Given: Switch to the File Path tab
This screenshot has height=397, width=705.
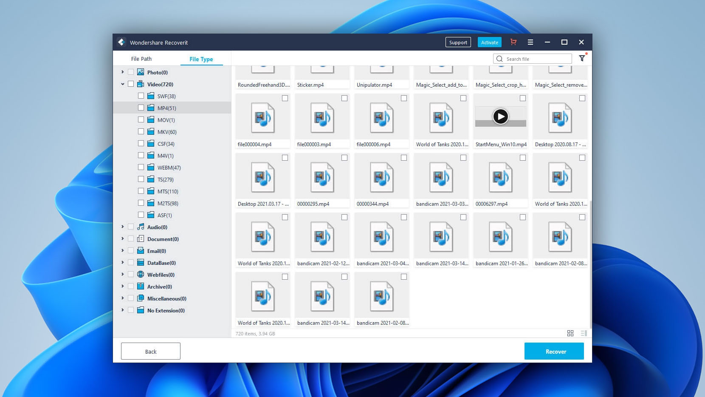Looking at the screenshot, I should click(141, 59).
